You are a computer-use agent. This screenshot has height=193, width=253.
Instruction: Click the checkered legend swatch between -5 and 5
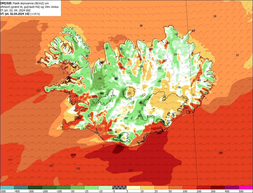(x=119, y=187)
